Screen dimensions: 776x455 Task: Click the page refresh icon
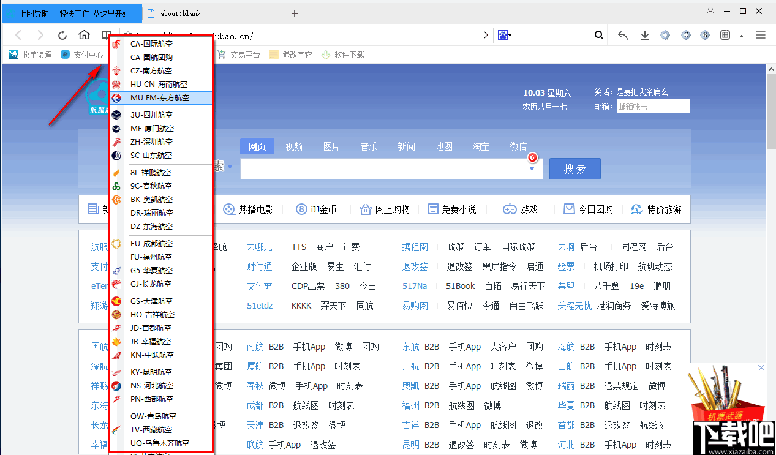(62, 36)
